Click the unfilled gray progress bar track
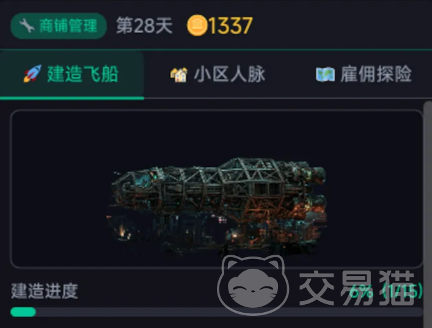Screen dimensions: 432x328 (x=229, y=312)
